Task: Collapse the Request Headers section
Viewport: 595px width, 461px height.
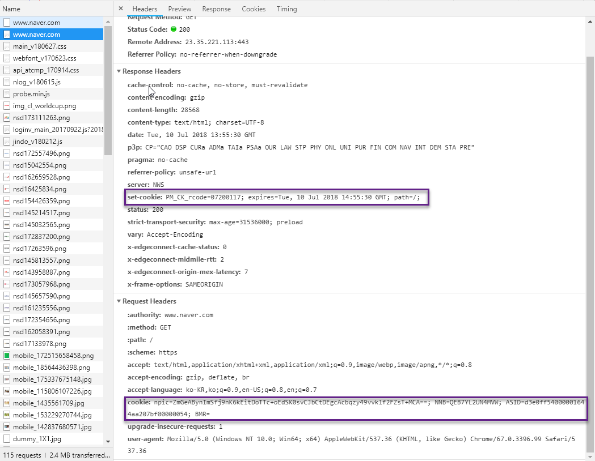Action: (x=119, y=301)
